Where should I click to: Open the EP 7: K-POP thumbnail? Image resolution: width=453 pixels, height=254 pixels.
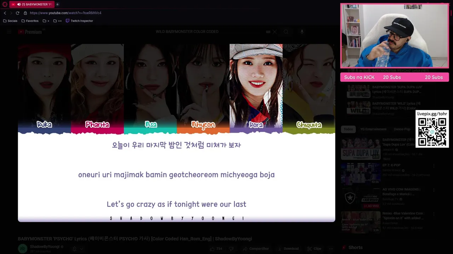[x=361, y=174]
